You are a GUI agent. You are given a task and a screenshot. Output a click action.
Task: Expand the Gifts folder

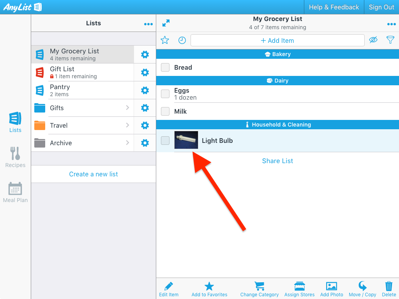coord(127,108)
